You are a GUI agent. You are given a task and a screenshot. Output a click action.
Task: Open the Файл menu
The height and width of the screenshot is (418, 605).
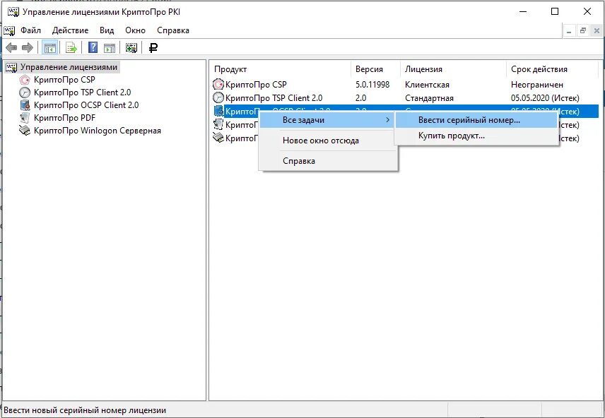[x=30, y=30]
